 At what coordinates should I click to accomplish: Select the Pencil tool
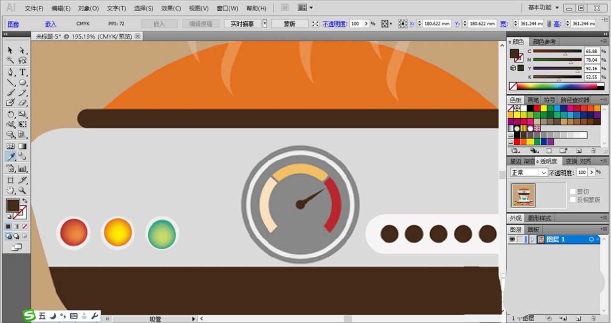22,93
